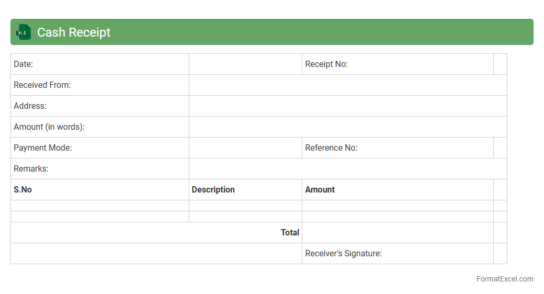Open the FormatExcel.com link

pyautogui.click(x=504, y=279)
